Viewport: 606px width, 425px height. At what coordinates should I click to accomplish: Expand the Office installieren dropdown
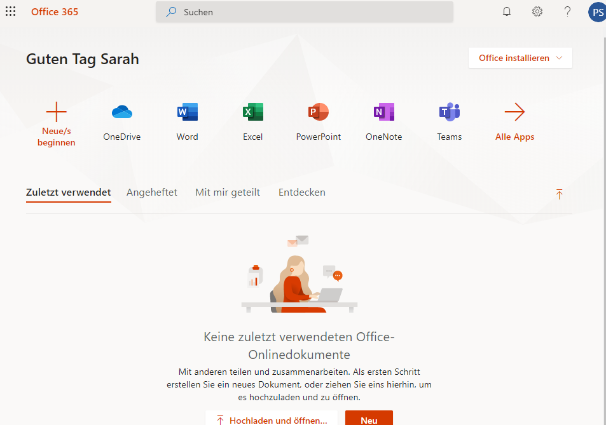coord(520,58)
